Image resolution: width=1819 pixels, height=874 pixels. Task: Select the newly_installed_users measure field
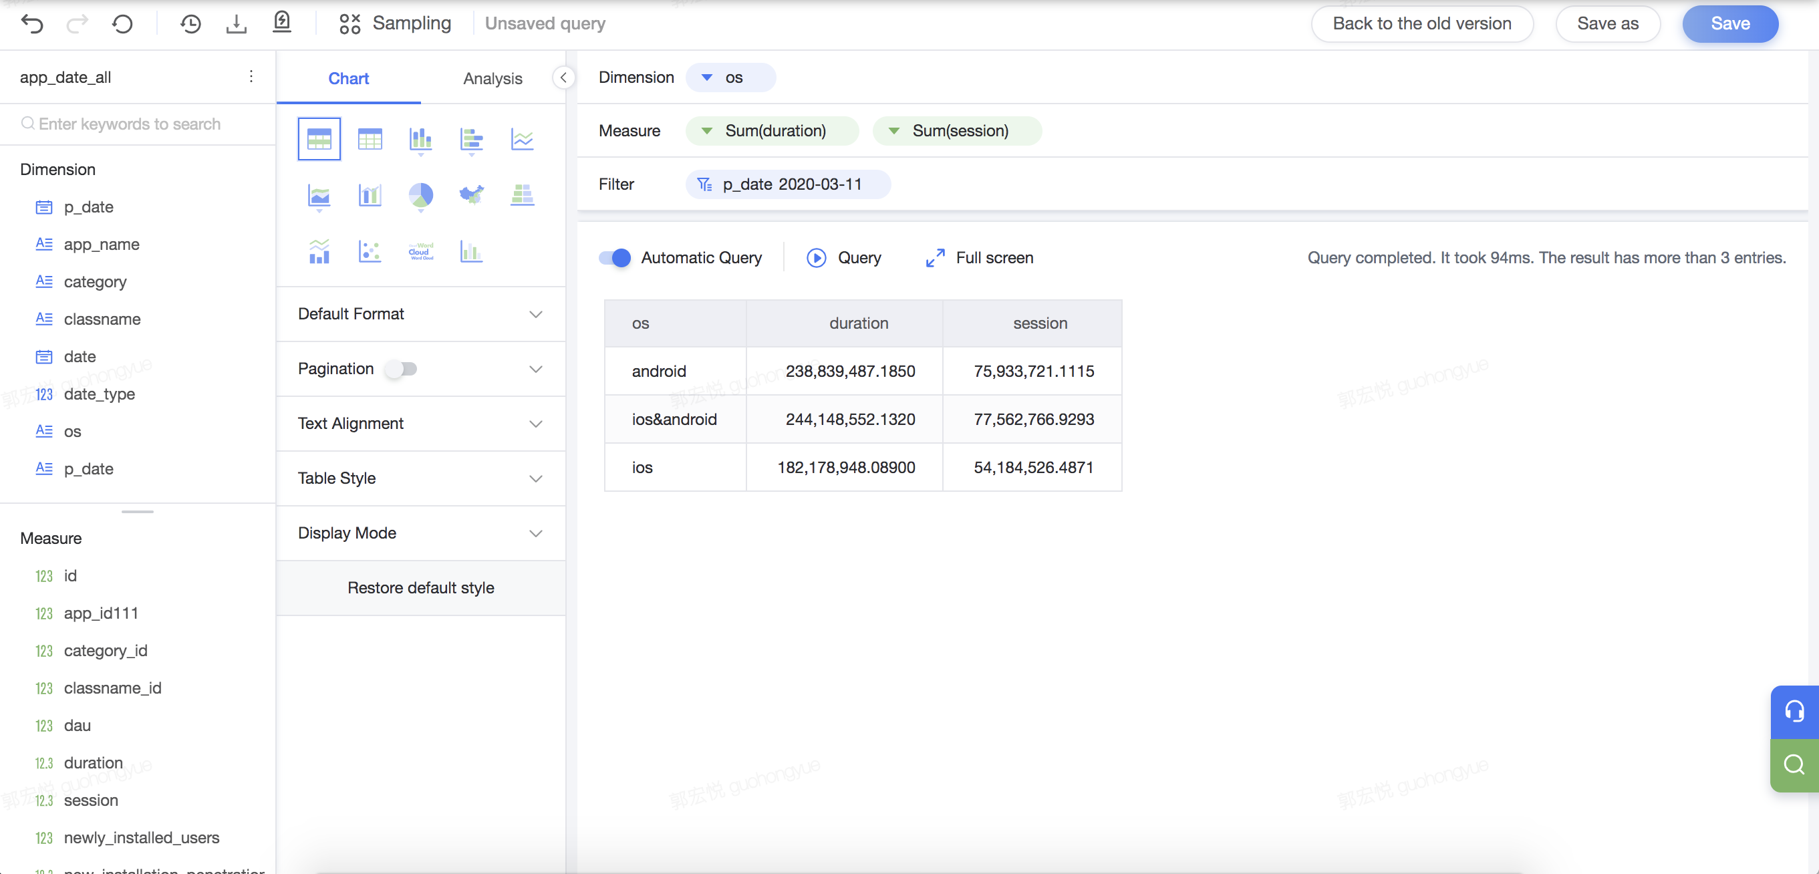click(141, 838)
